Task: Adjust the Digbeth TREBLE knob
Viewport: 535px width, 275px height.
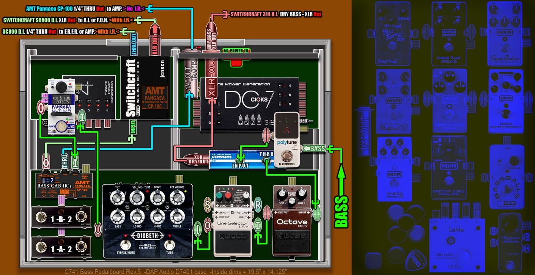Action: (176, 217)
